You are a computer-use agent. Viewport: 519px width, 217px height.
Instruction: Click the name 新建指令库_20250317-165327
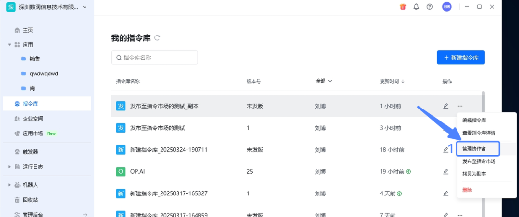point(169,193)
